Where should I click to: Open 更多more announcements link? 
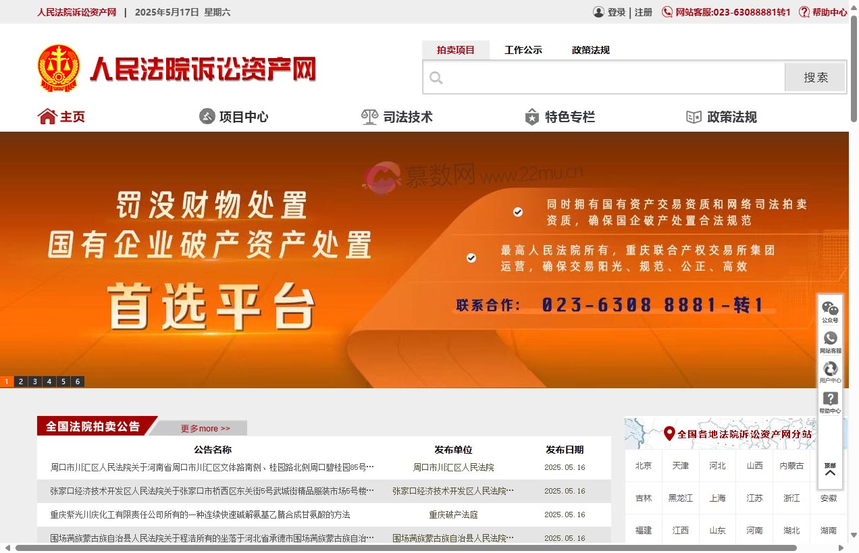(x=205, y=428)
